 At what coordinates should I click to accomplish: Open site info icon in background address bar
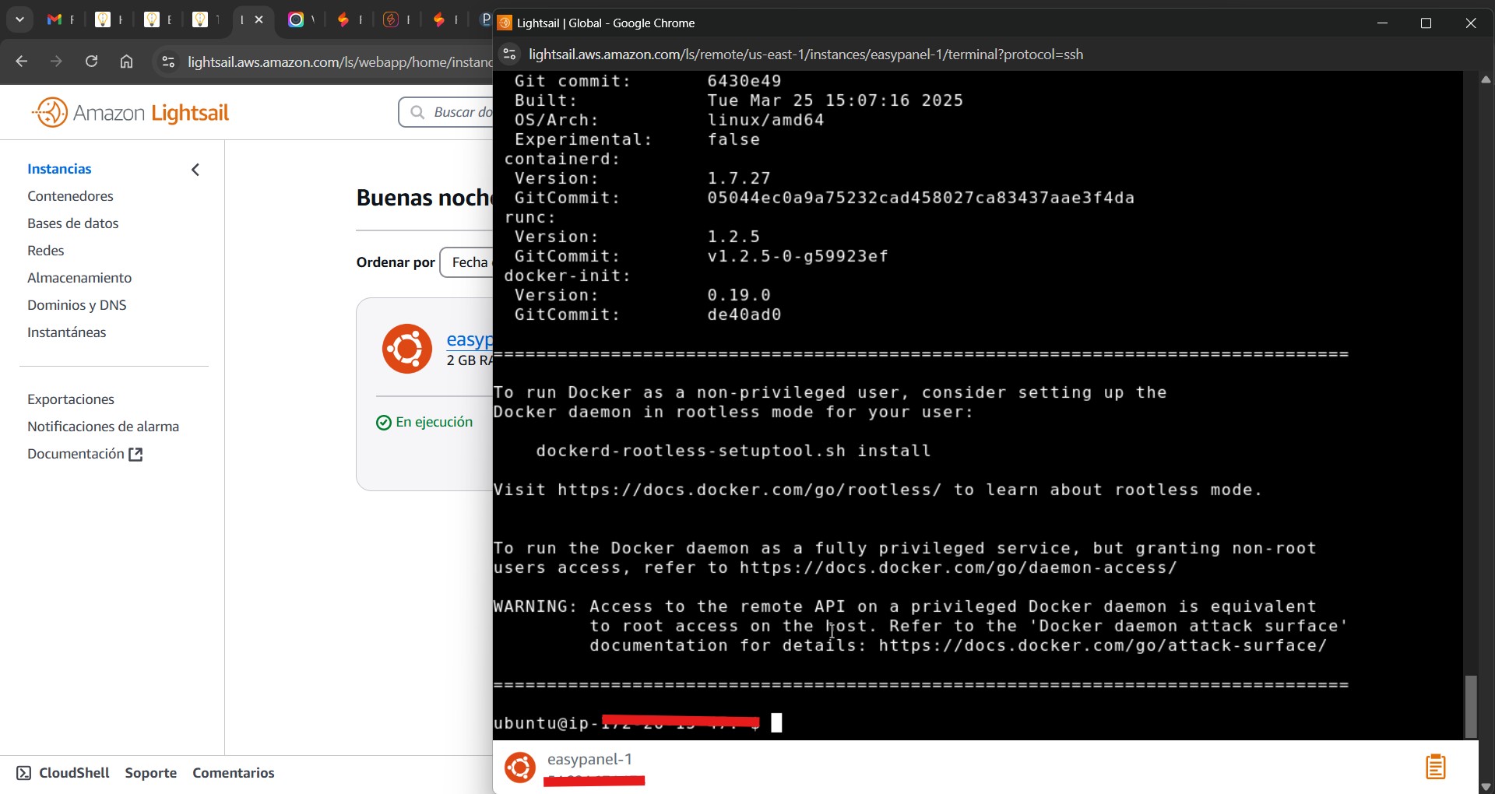pos(167,61)
